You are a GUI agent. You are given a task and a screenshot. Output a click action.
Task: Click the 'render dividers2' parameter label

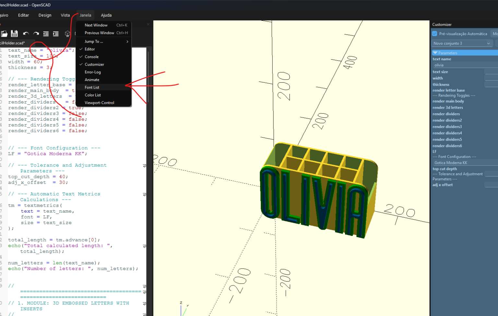click(x=447, y=120)
